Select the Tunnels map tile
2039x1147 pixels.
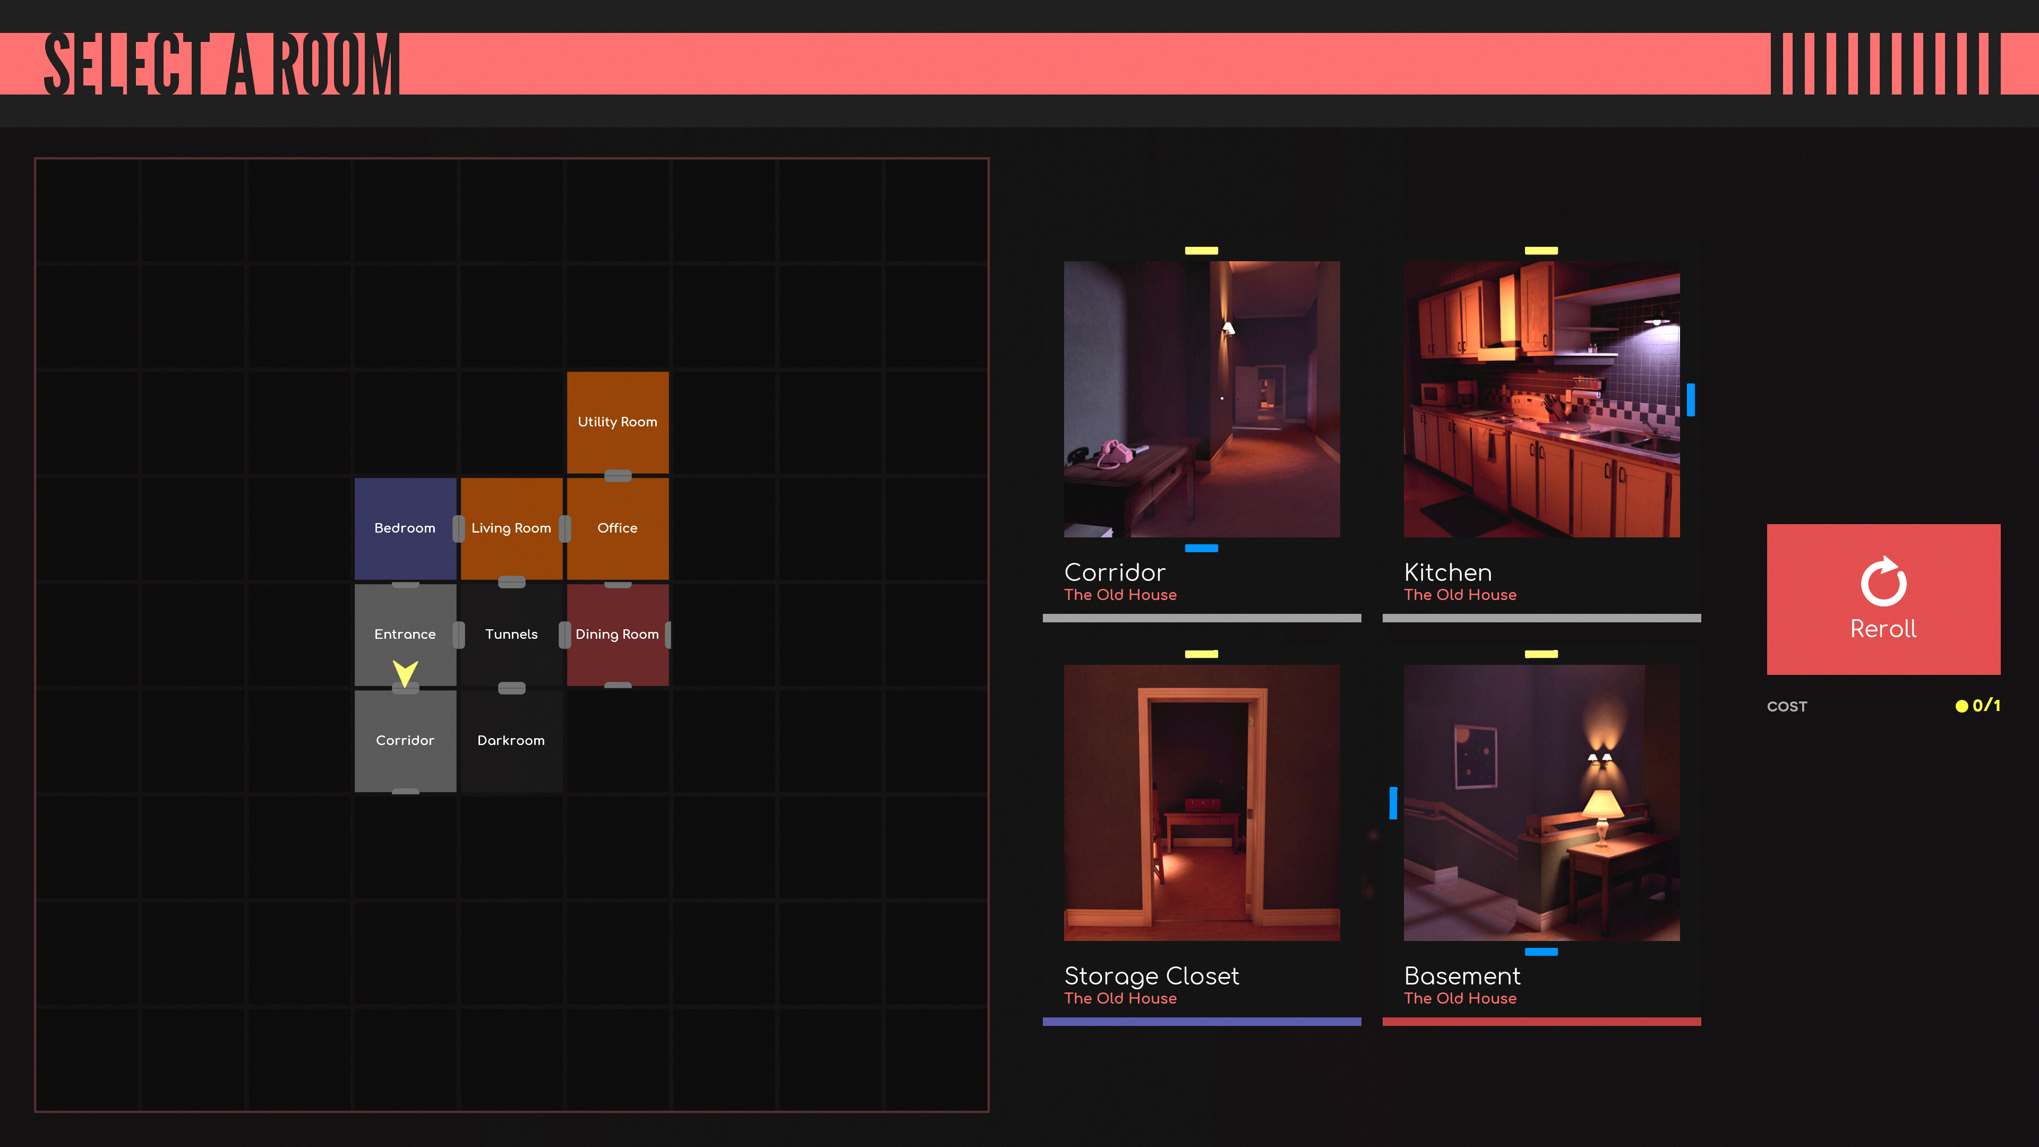tap(511, 634)
